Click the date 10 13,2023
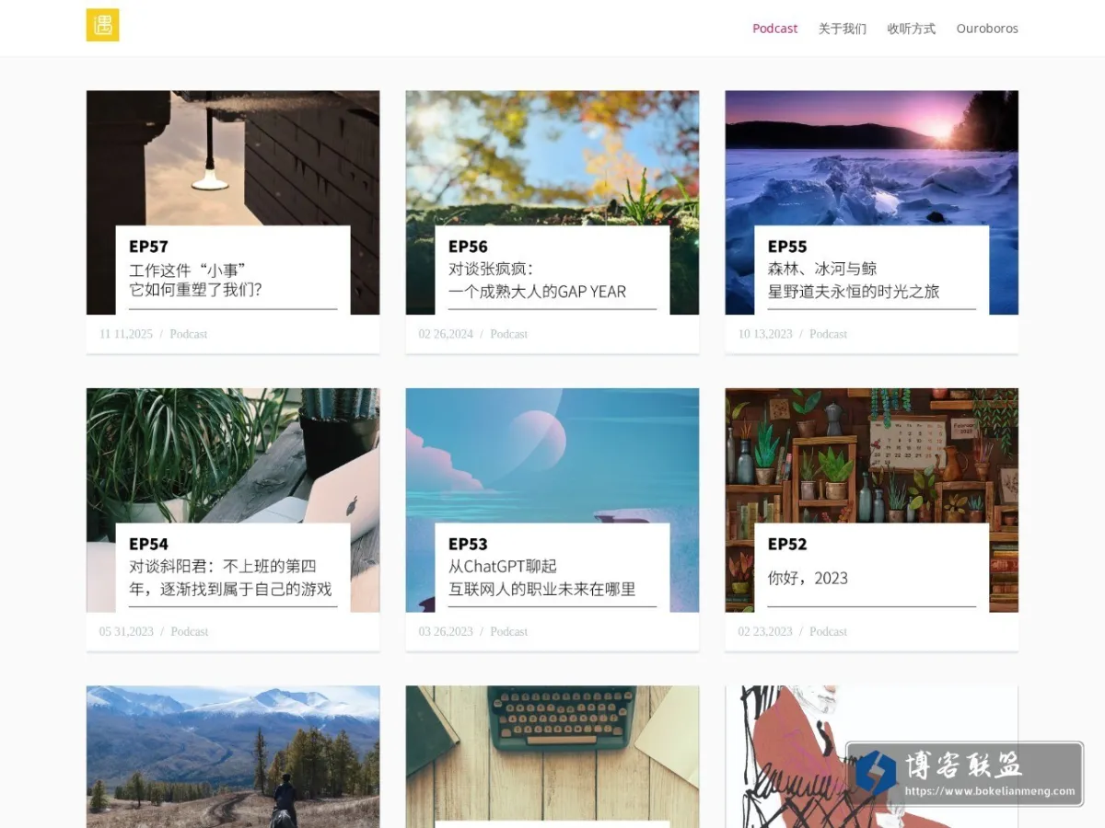 [x=765, y=334]
